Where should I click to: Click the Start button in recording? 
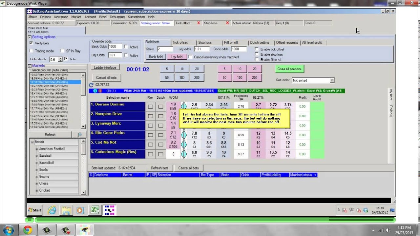[x=35, y=210]
